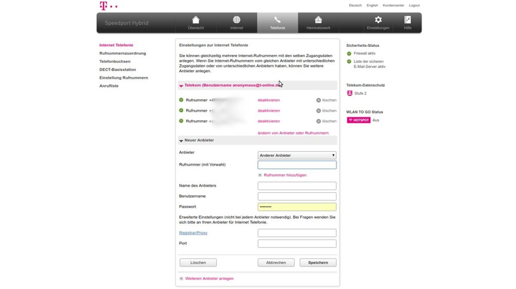Go to the Heimnetzwerk tab
516x289 pixels.
(318, 23)
